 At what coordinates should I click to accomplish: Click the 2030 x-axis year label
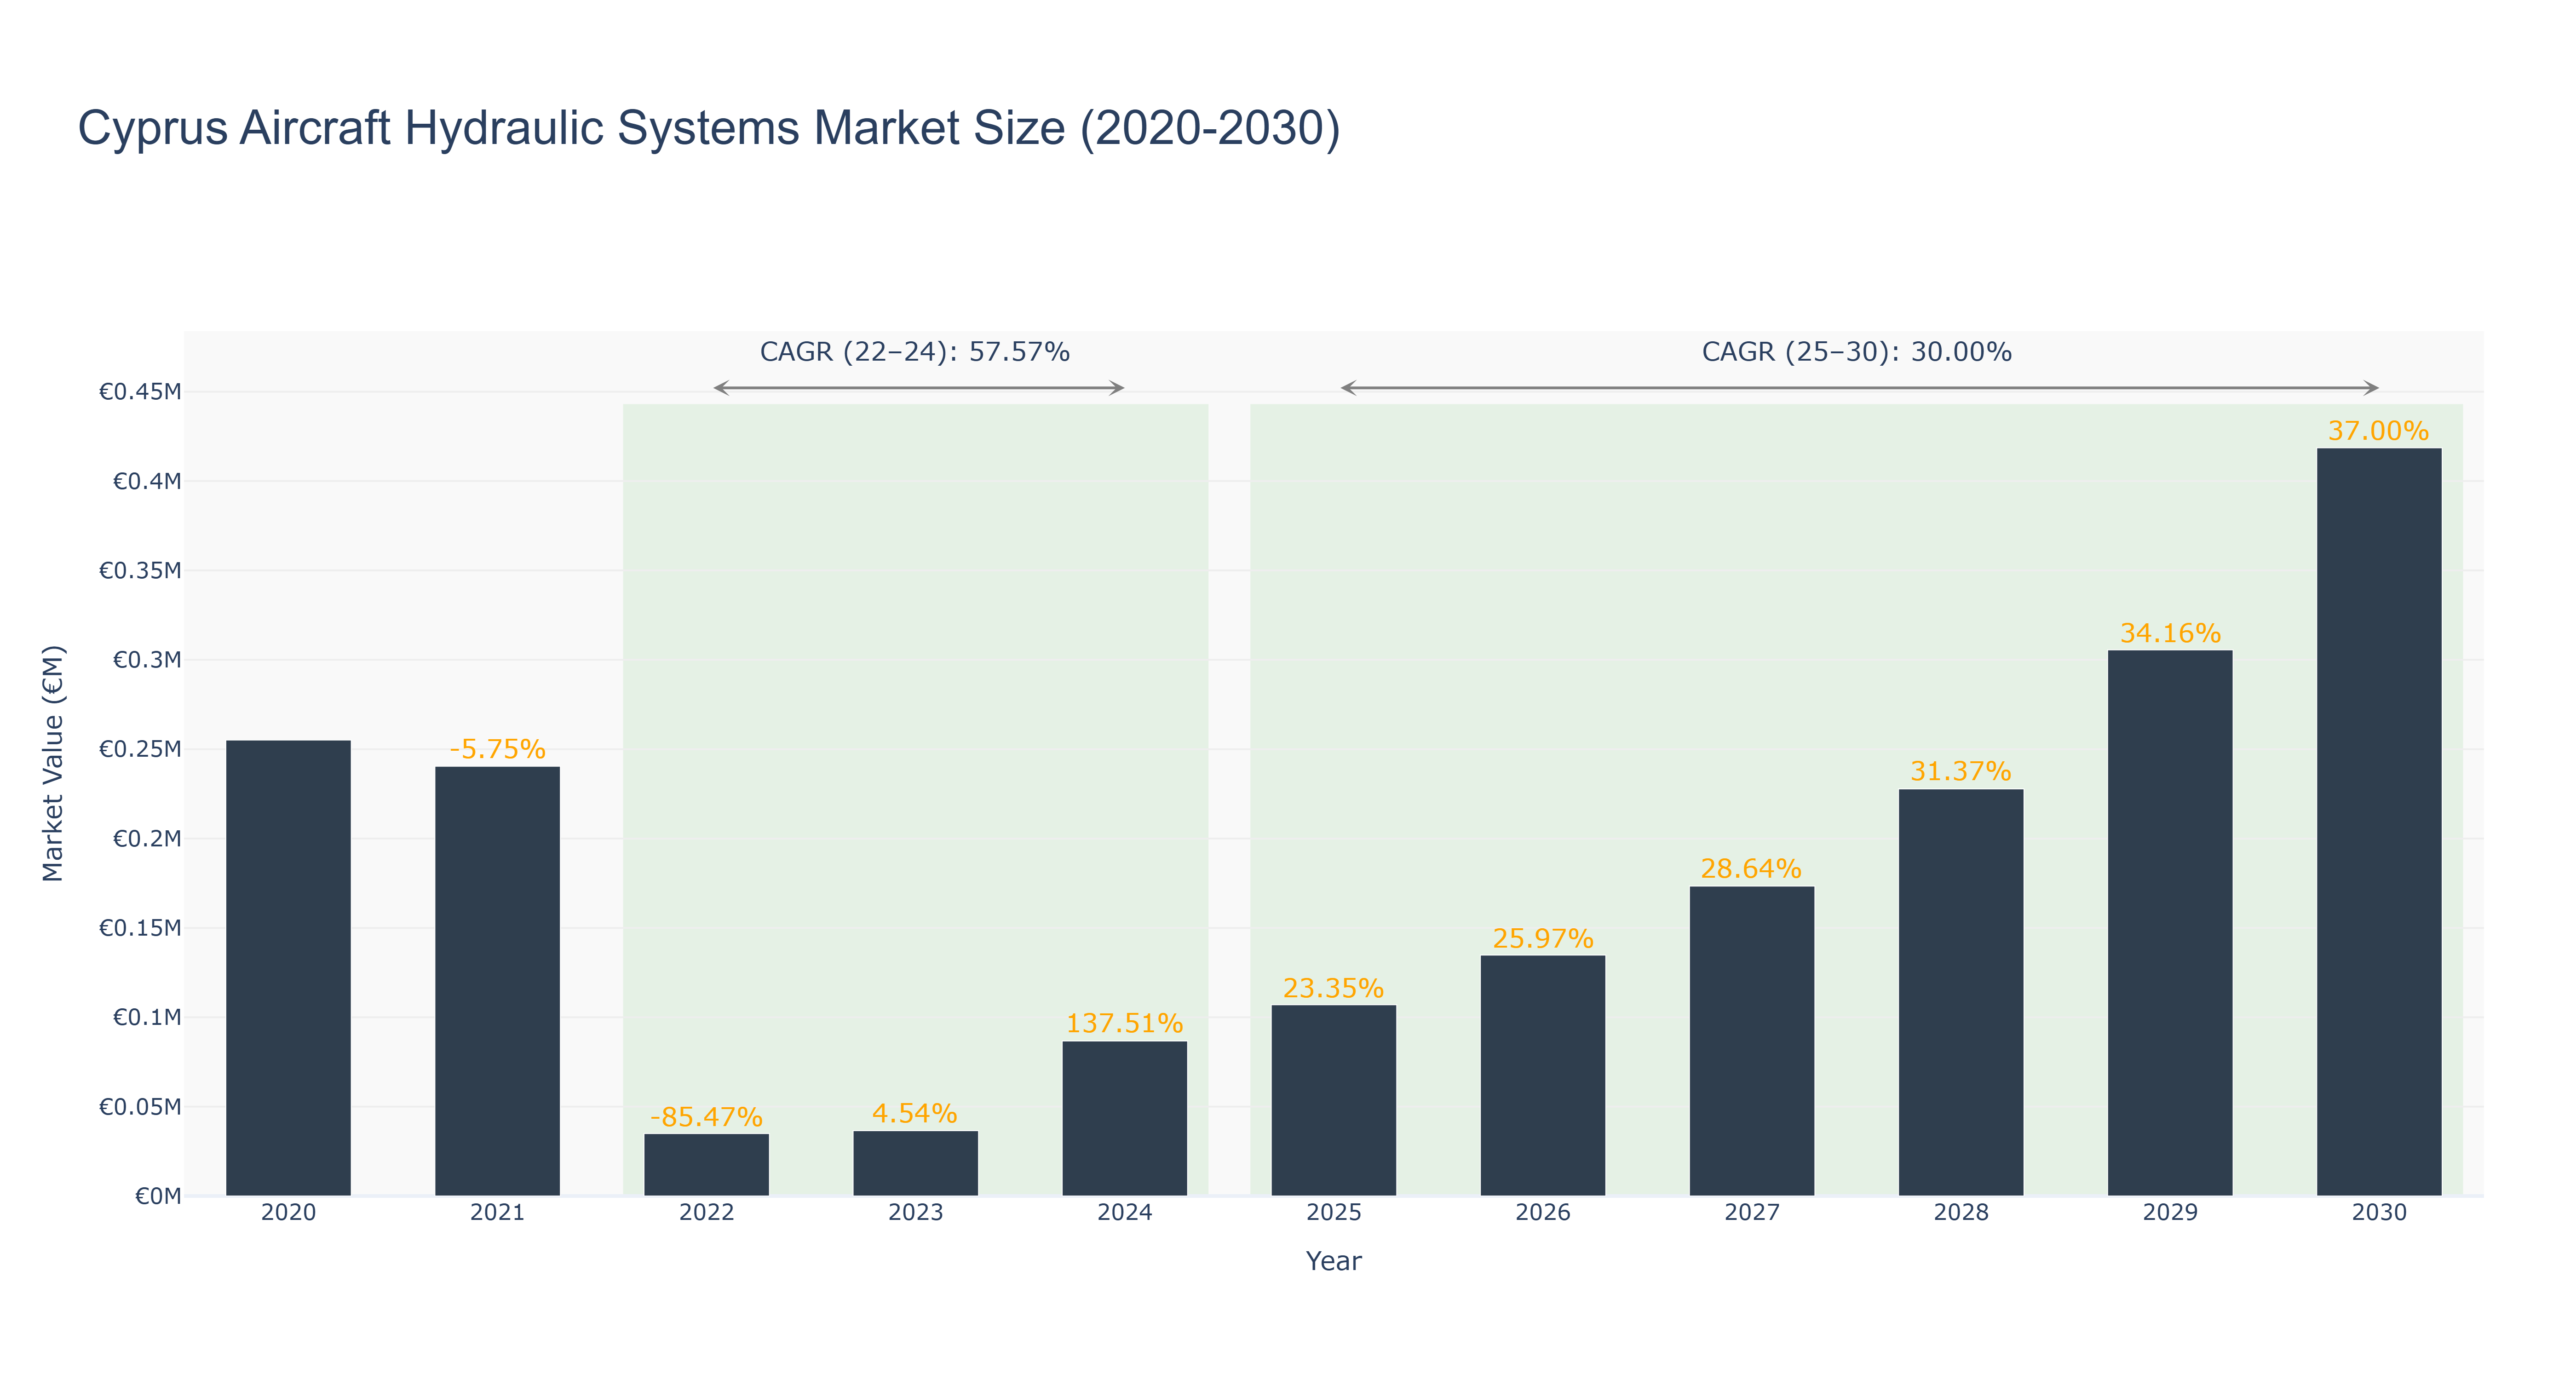coord(2378,1212)
